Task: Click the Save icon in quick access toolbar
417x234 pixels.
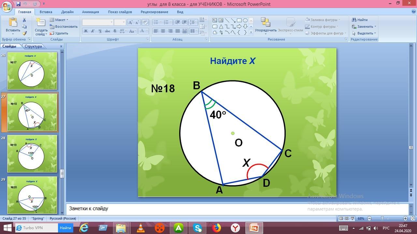Action: click(18, 4)
